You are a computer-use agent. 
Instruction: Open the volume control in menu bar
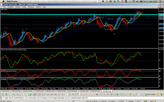point(137,1)
